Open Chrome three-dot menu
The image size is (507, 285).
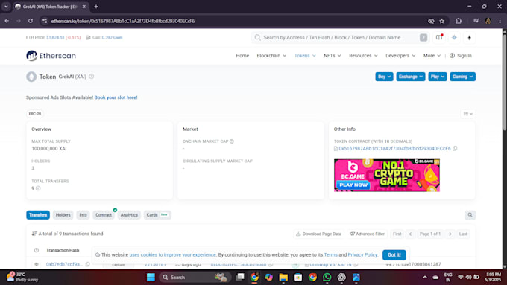click(x=500, y=21)
